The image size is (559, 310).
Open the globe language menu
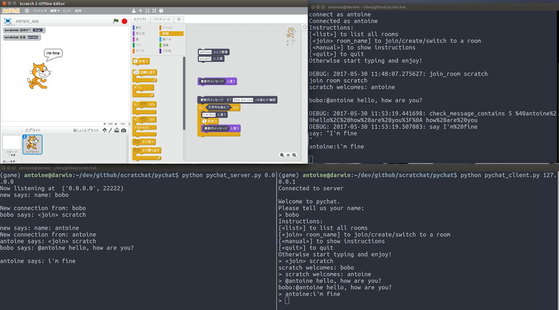27,11
